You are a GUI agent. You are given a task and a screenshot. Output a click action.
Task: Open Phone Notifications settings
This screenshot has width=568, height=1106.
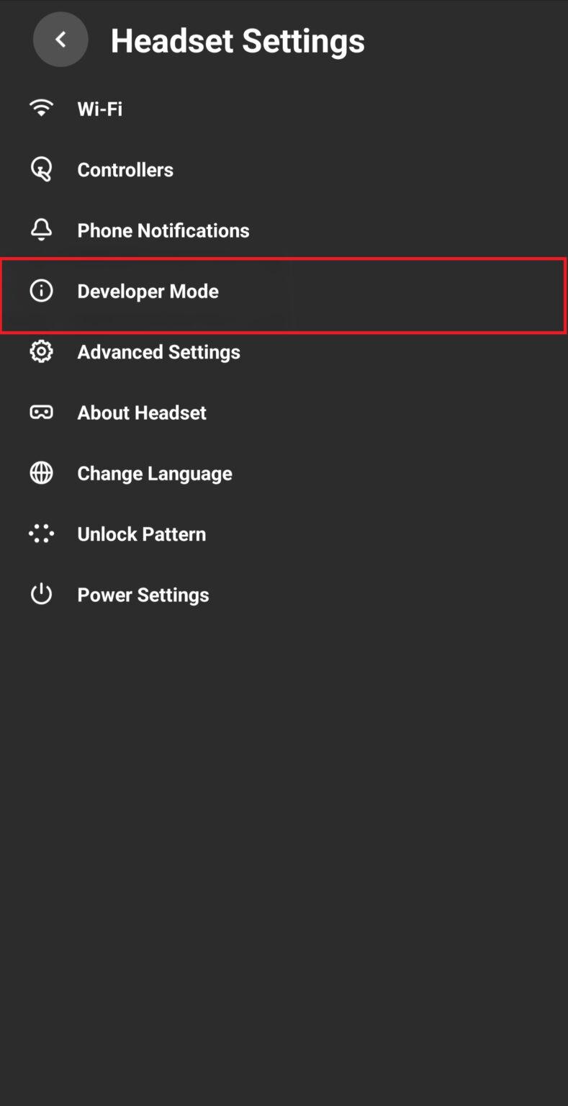(163, 230)
